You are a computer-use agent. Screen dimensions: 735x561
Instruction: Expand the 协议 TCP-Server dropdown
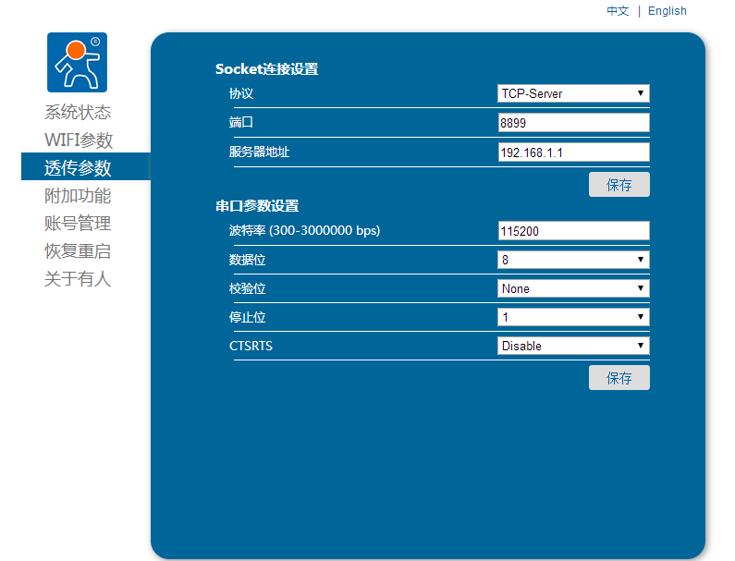point(573,93)
